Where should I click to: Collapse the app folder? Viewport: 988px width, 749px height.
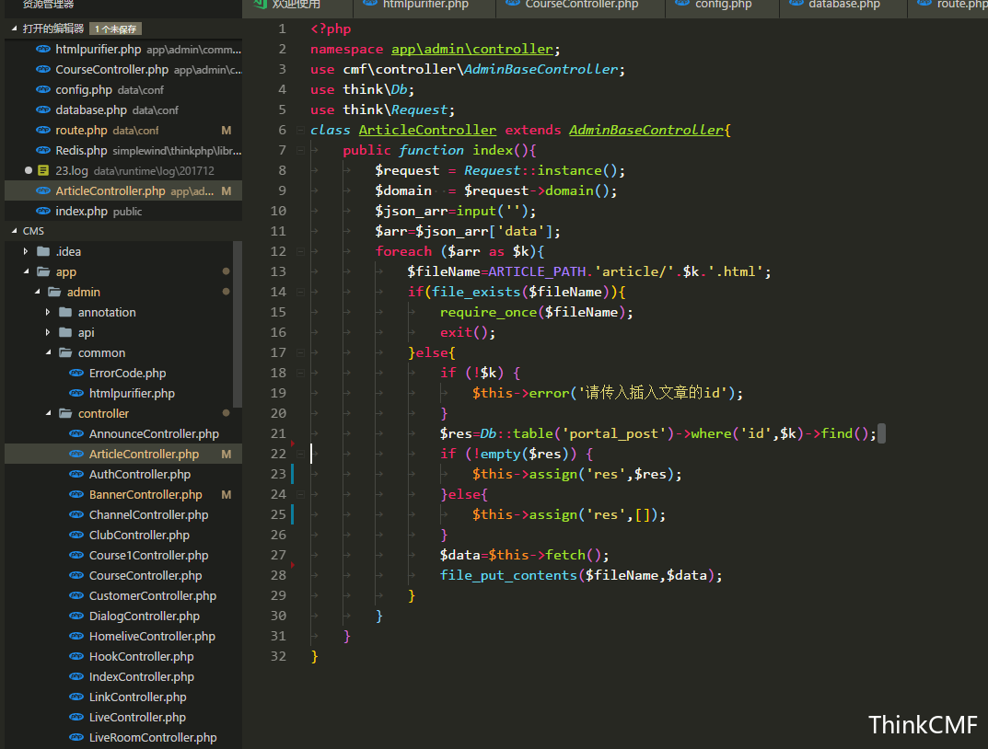tap(26, 271)
